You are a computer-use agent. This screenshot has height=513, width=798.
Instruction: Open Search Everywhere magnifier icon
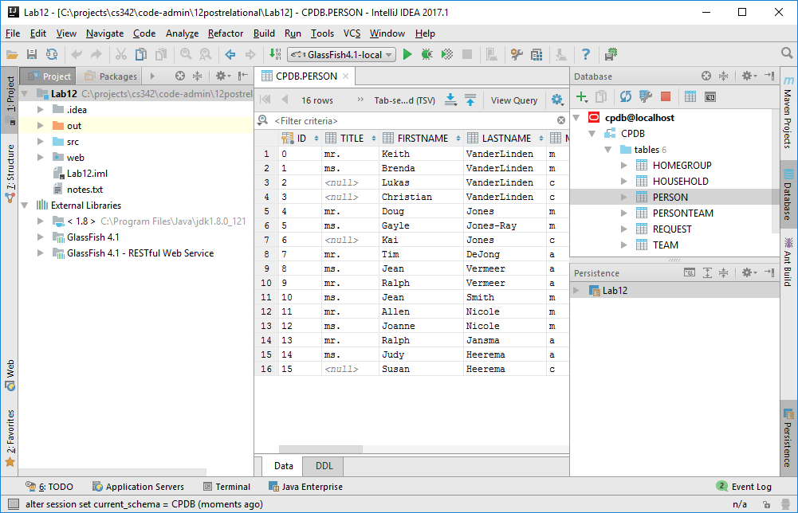click(787, 53)
